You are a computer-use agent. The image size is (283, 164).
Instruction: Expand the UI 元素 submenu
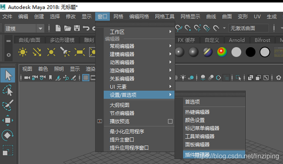pyautogui.click(x=139, y=87)
